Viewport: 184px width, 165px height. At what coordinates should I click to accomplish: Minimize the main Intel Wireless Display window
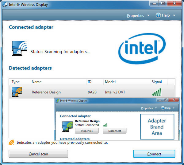[155, 3]
